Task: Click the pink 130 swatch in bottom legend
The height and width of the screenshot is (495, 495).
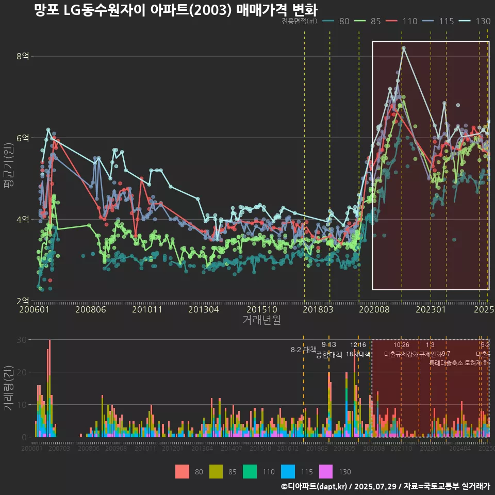Action: (x=326, y=472)
